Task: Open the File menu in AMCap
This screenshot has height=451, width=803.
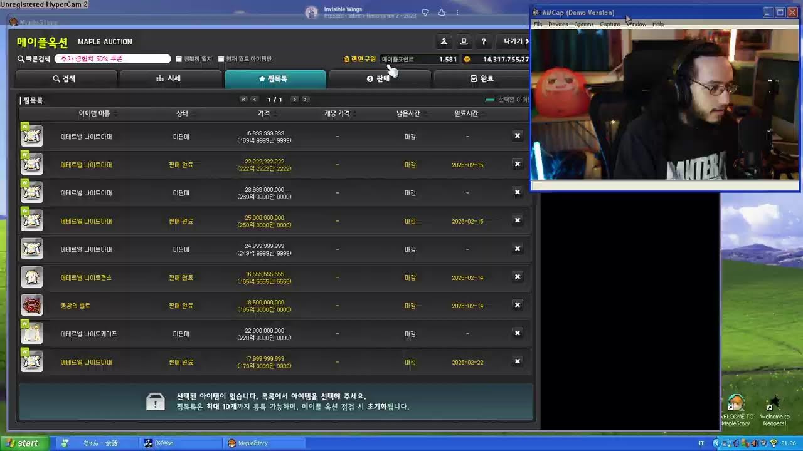Action: [x=538, y=24]
